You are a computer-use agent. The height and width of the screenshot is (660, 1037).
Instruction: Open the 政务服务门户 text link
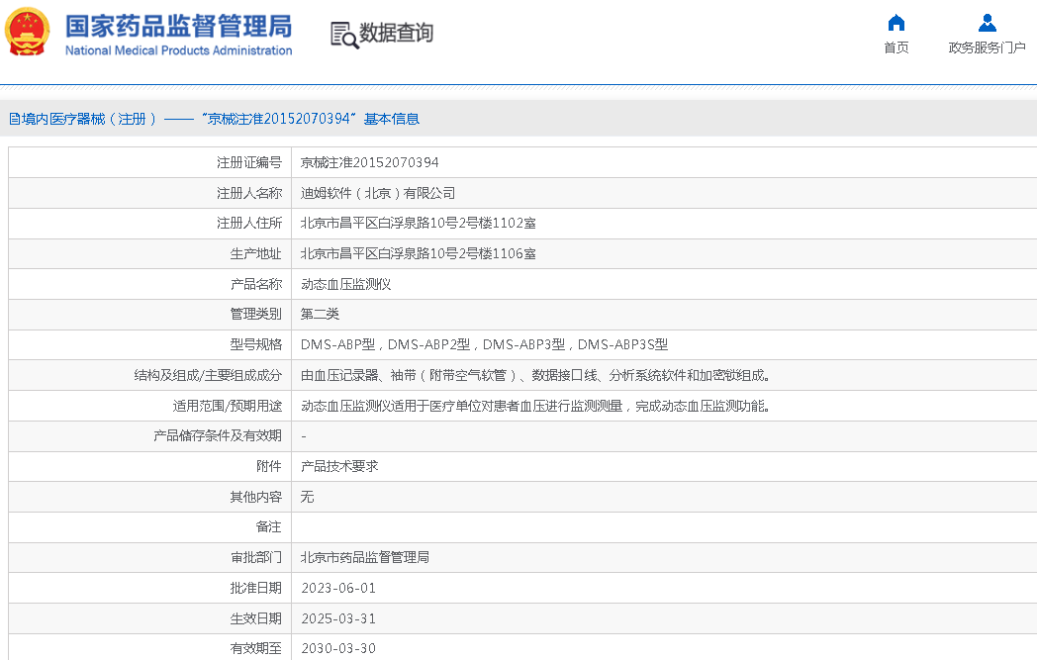(987, 47)
